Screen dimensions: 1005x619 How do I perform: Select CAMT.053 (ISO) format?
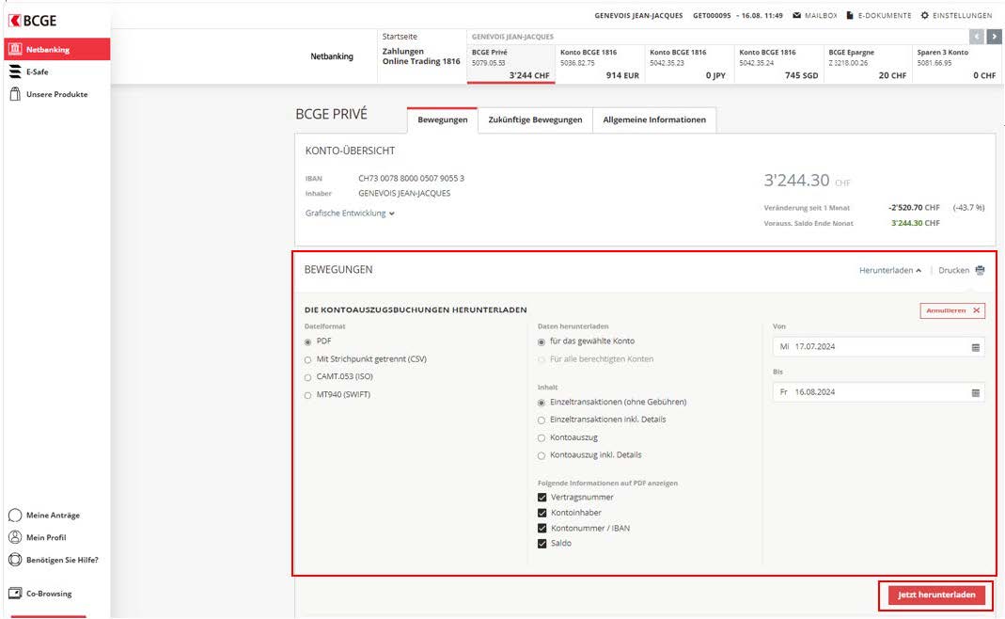308,377
